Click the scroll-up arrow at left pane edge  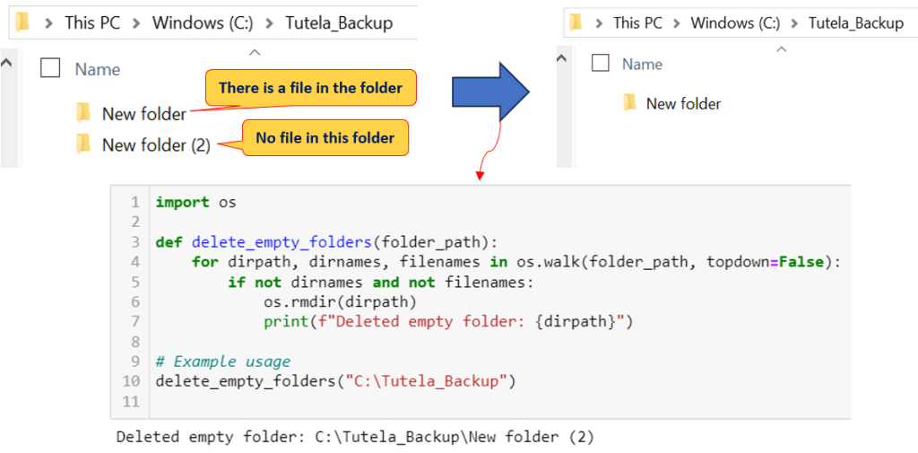pyautogui.click(x=6, y=64)
